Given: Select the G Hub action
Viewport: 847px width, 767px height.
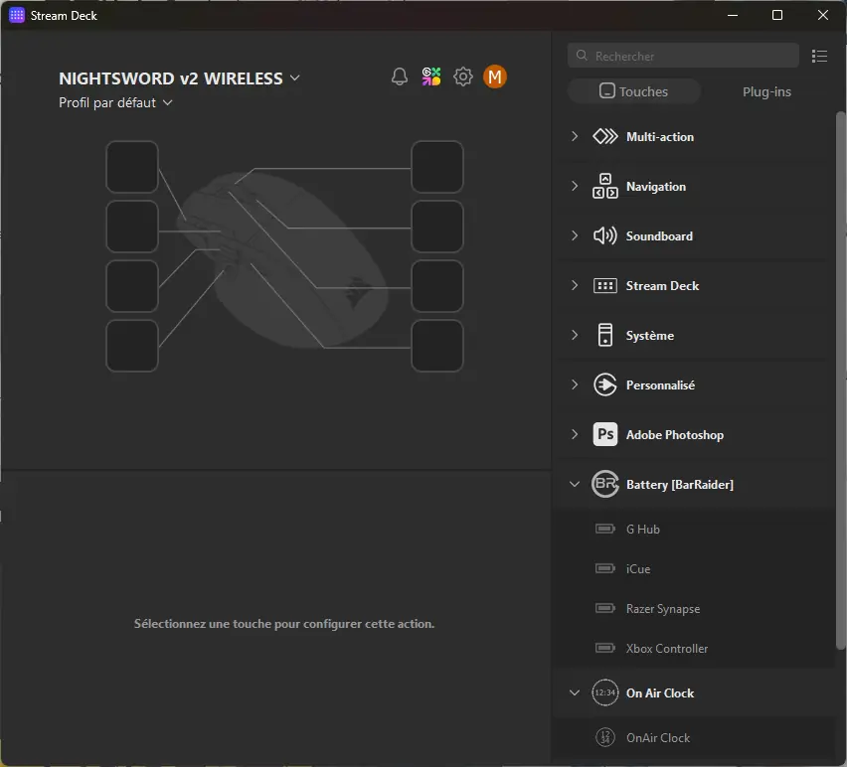Looking at the screenshot, I should click(x=694, y=529).
